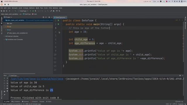Toggle the Favorites side tool window tab
The width and height of the screenshot is (187, 105).
[1, 94]
